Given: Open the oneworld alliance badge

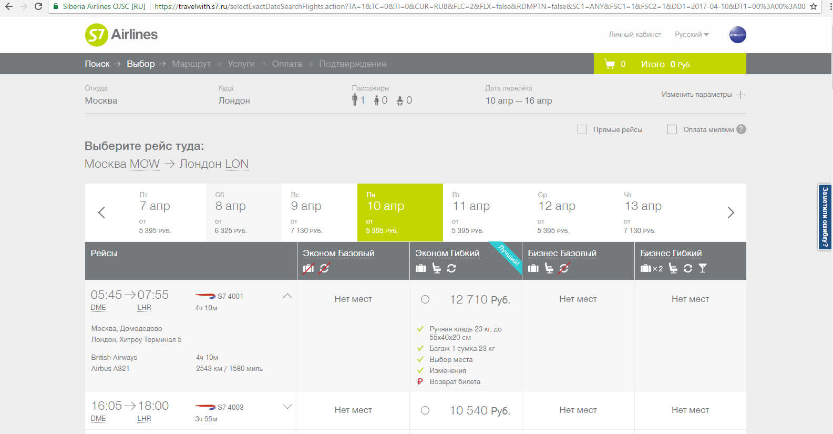Looking at the screenshot, I should (737, 35).
